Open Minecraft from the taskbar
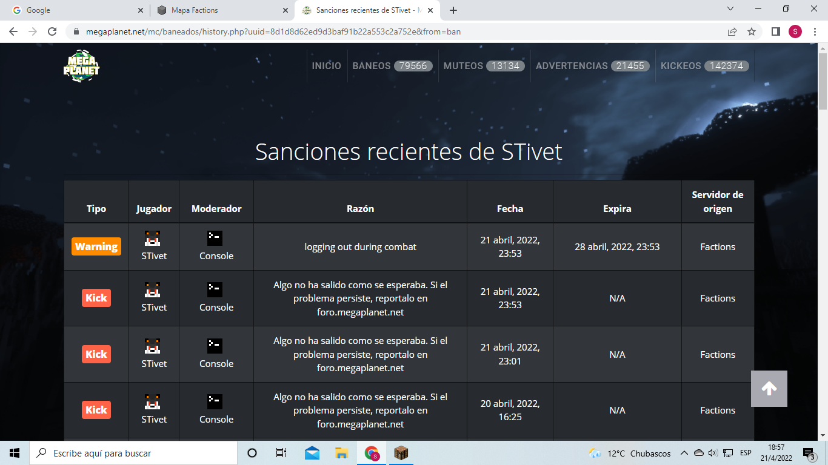The width and height of the screenshot is (828, 465). 401,453
